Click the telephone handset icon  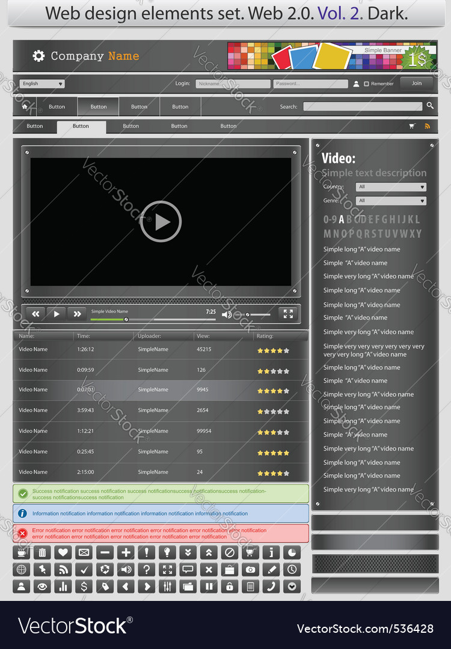coord(271,586)
